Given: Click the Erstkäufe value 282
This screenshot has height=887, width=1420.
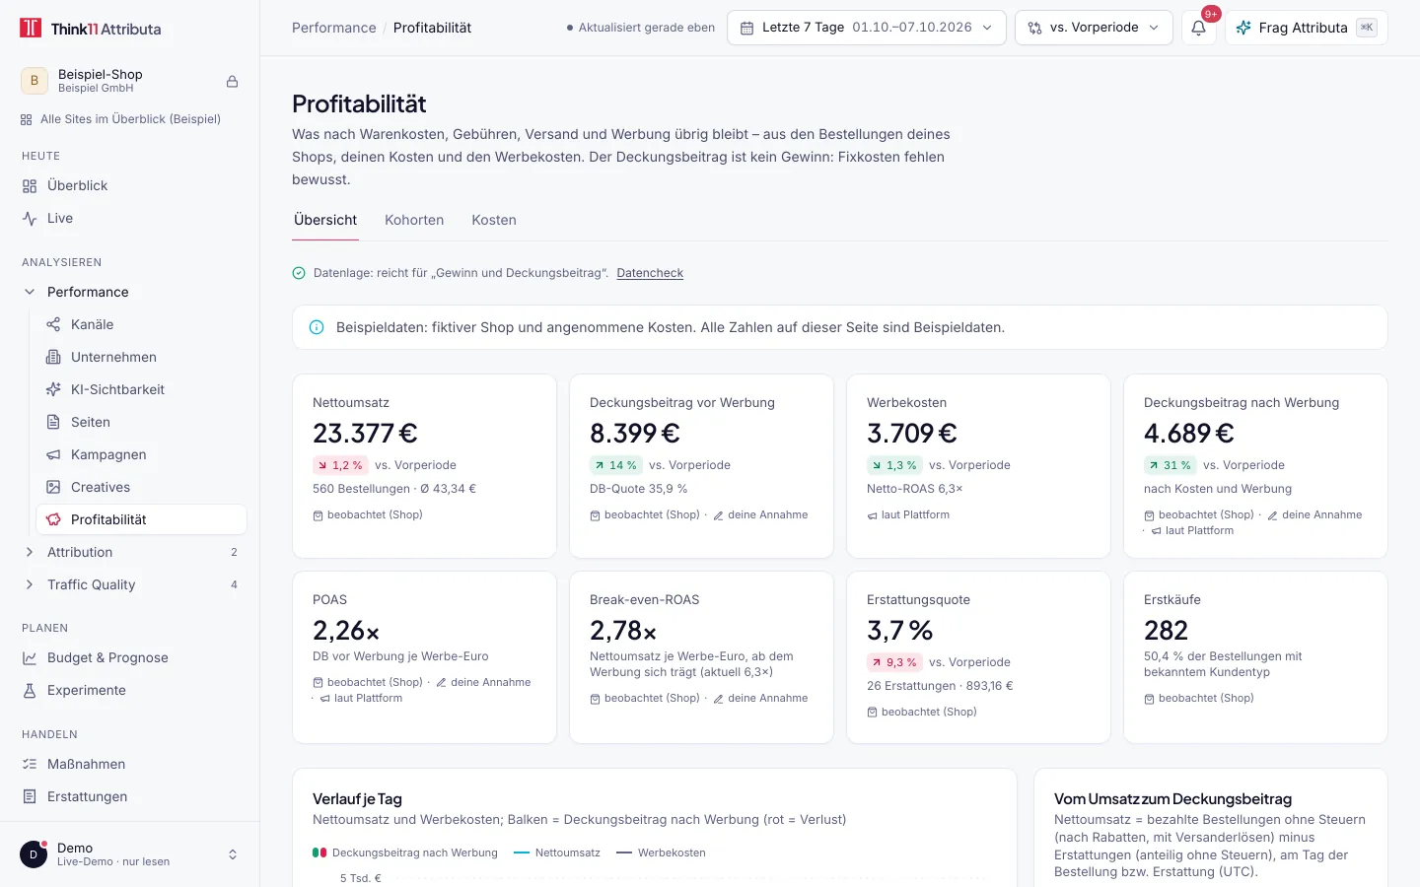Looking at the screenshot, I should point(1166,631).
